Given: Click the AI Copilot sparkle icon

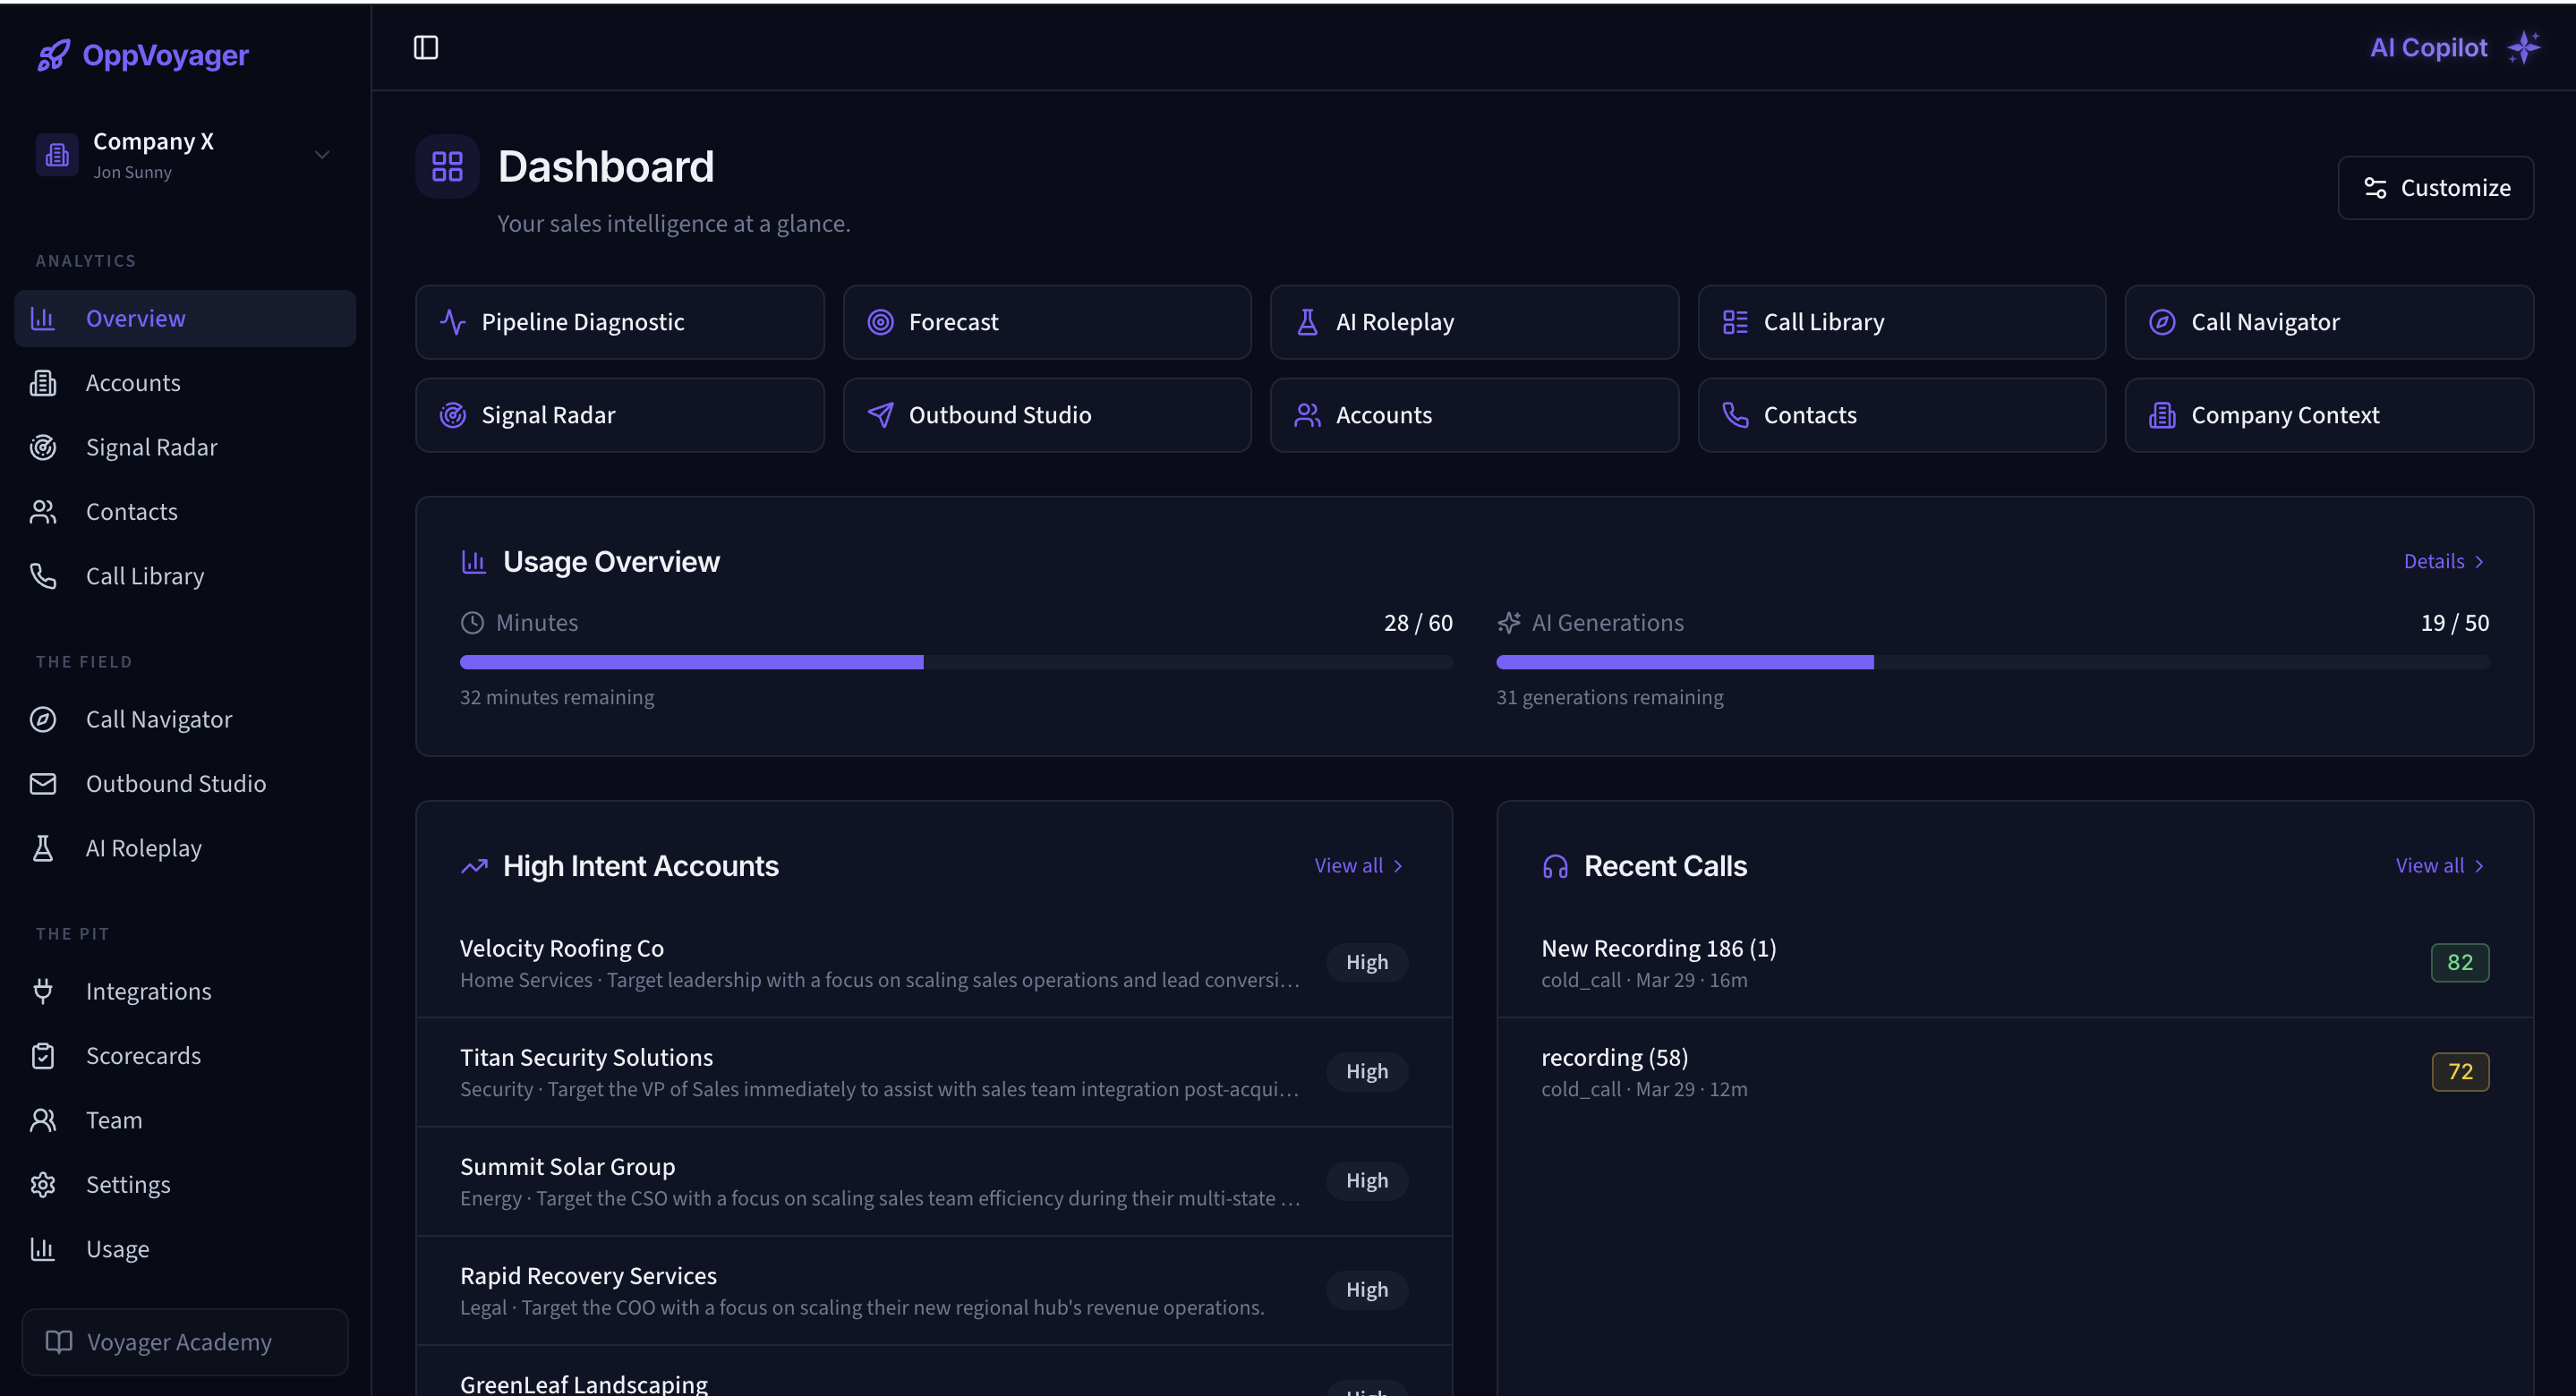Looking at the screenshot, I should click(2524, 47).
